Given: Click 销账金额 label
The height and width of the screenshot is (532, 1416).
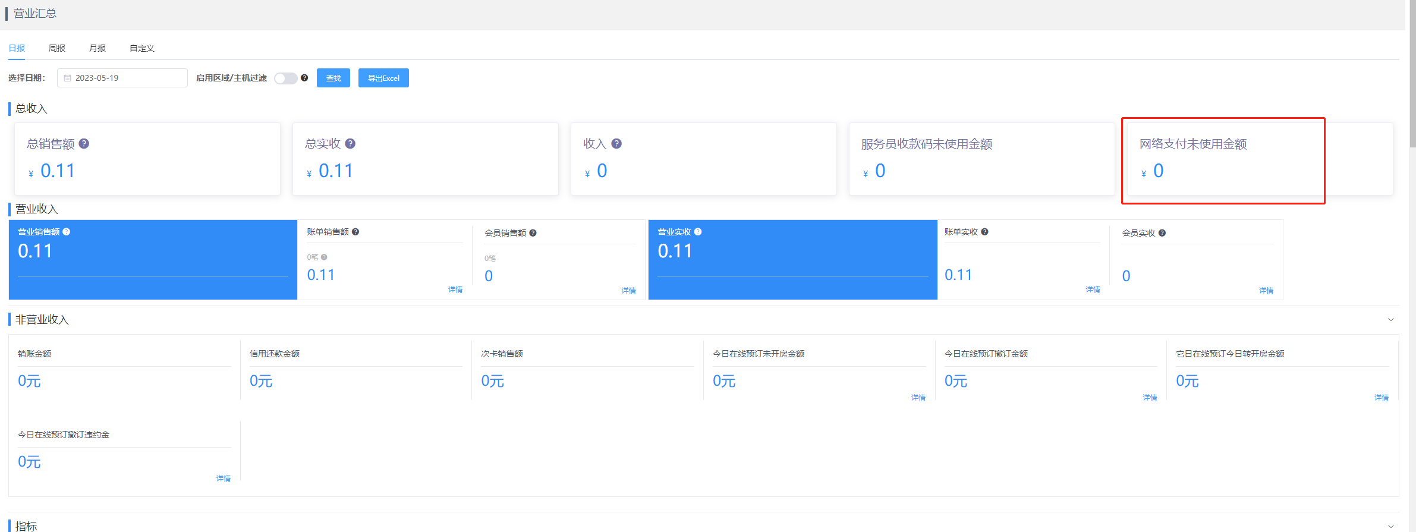Looking at the screenshot, I should (34, 354).
